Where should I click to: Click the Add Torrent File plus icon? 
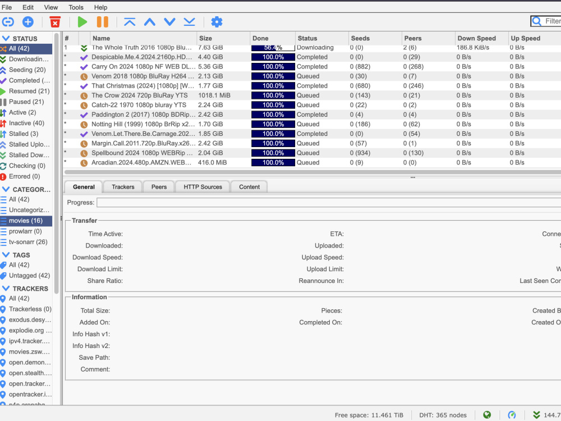[28, 22]
